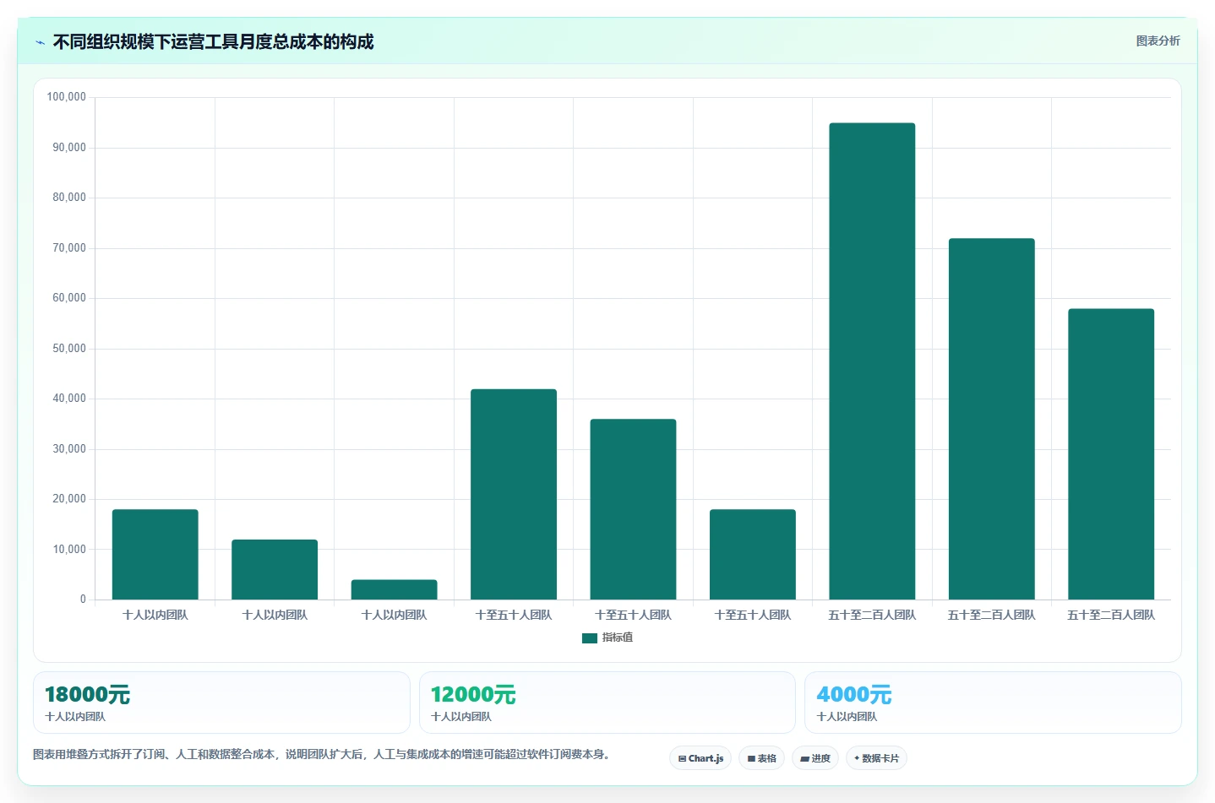Click the 十人以内团队 caption under 12000元
Viewport: 1215px width, 803px height.
[x=461, y=717]
